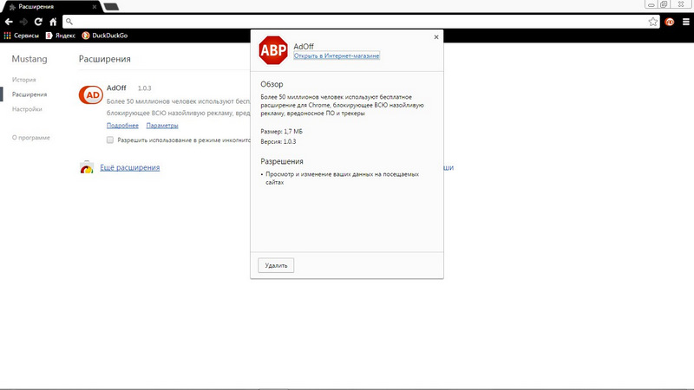Open the Сервисы apps shortcut
Image resolution: width=694 pixels, height=390 pixels.
click(x=21, y=36)
